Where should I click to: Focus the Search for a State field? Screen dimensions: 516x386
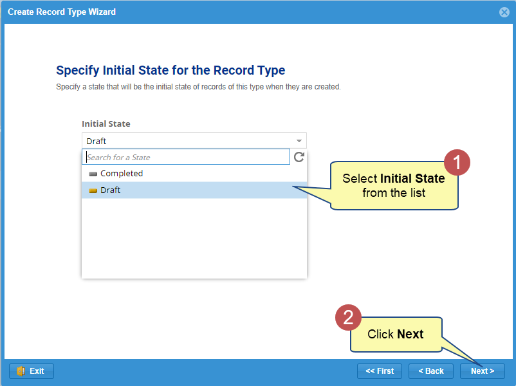pyautogui.click(x=187, y=157)
